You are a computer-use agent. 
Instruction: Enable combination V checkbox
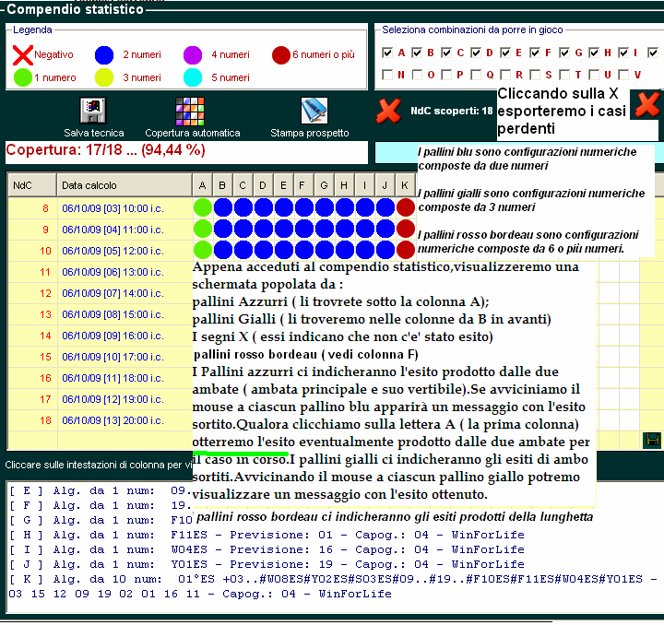(623, 74)
